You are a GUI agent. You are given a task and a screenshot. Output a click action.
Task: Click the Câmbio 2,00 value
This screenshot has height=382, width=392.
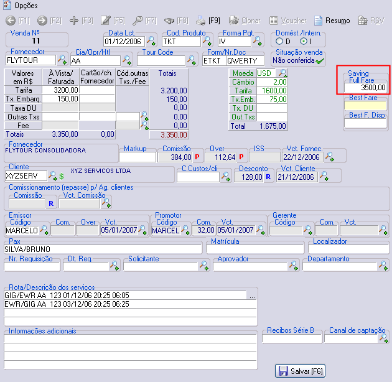272,82
